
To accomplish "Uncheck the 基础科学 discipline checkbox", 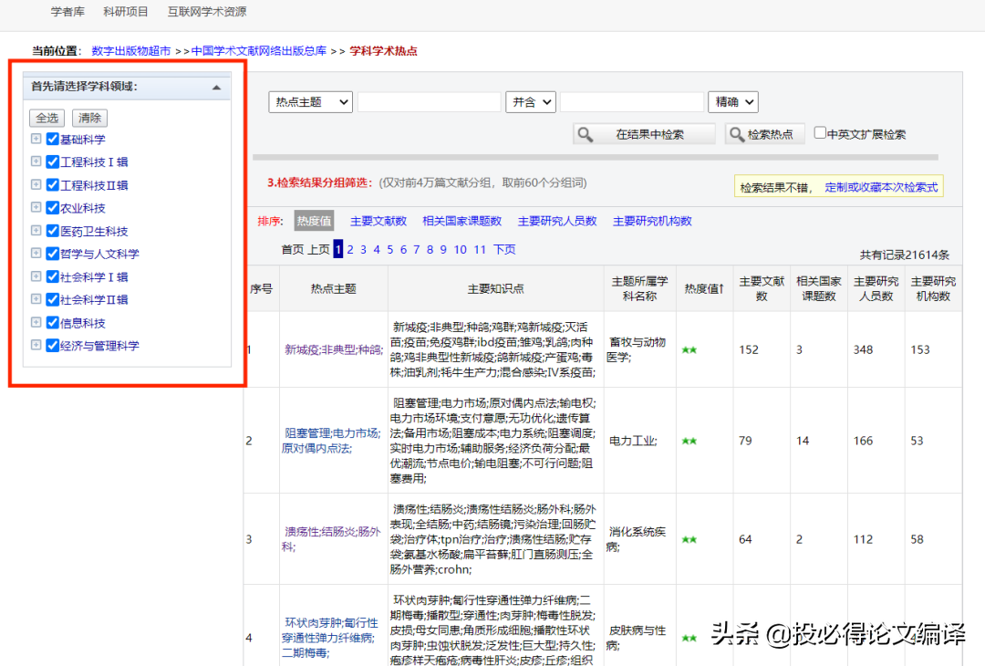I will click(x=53, y=139).
